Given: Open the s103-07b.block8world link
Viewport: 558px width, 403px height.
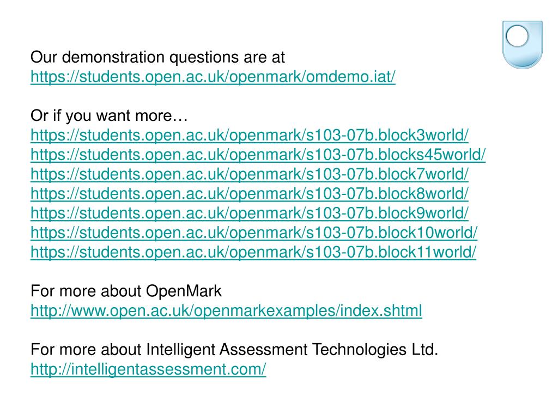Looking at the screenshot, I should coord(250,194).
